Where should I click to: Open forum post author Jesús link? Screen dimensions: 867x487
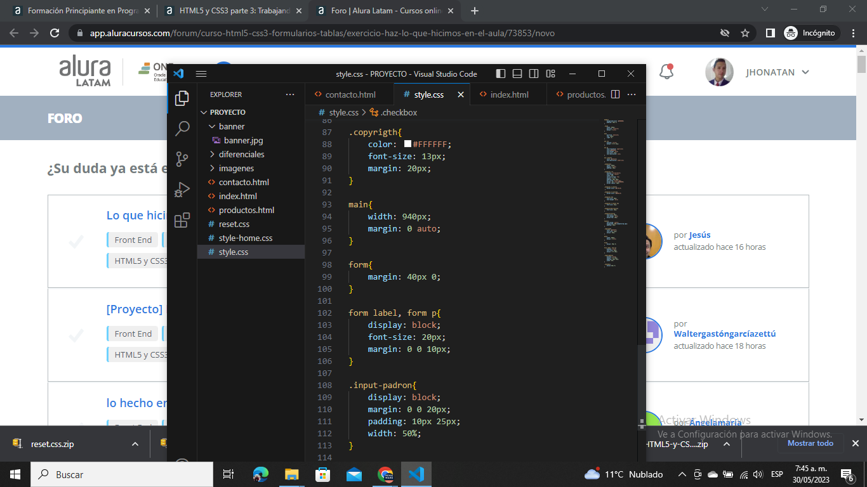coord(699,235)
